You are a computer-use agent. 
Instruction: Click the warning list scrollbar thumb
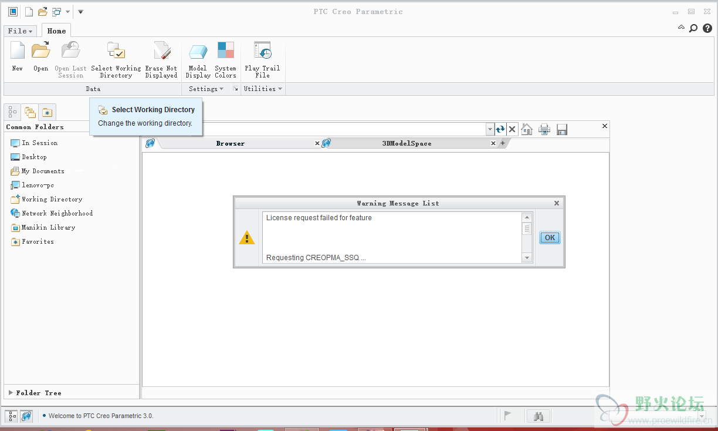(527, 228)
